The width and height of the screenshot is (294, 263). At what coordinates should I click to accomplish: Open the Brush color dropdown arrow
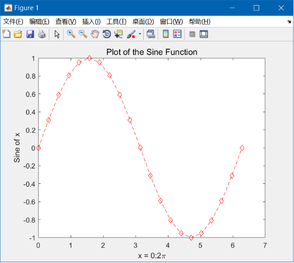[x=140, y=34]
